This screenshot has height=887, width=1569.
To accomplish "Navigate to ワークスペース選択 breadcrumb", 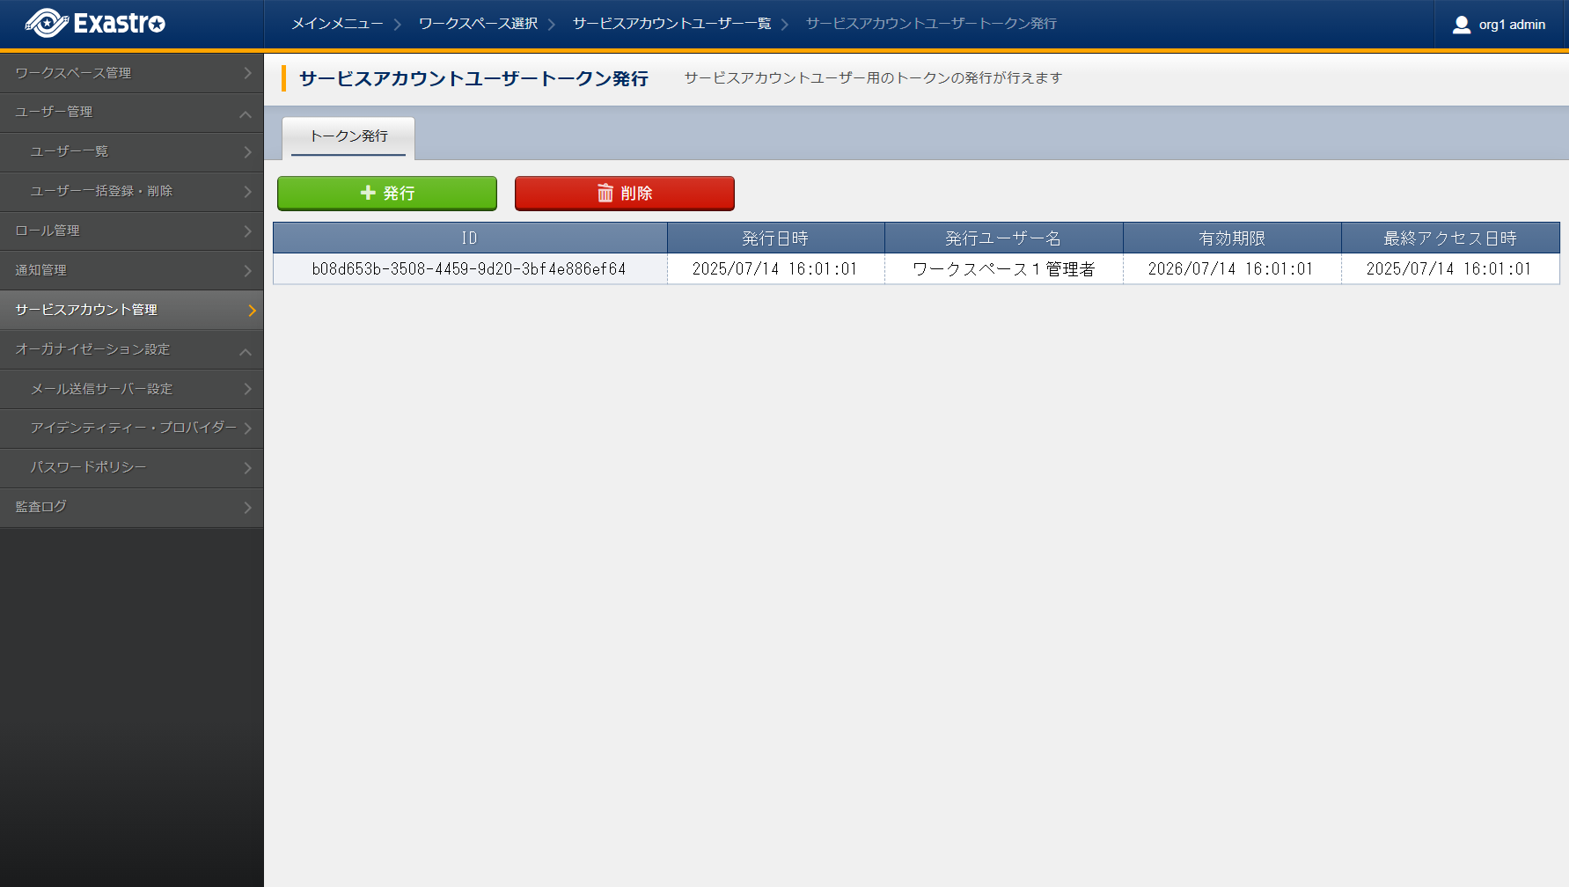I will point(478,24).
